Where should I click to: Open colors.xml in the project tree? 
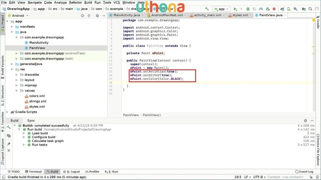36,96
